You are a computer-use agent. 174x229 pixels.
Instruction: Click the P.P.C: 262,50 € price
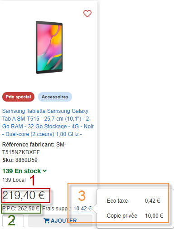point(21,209)
